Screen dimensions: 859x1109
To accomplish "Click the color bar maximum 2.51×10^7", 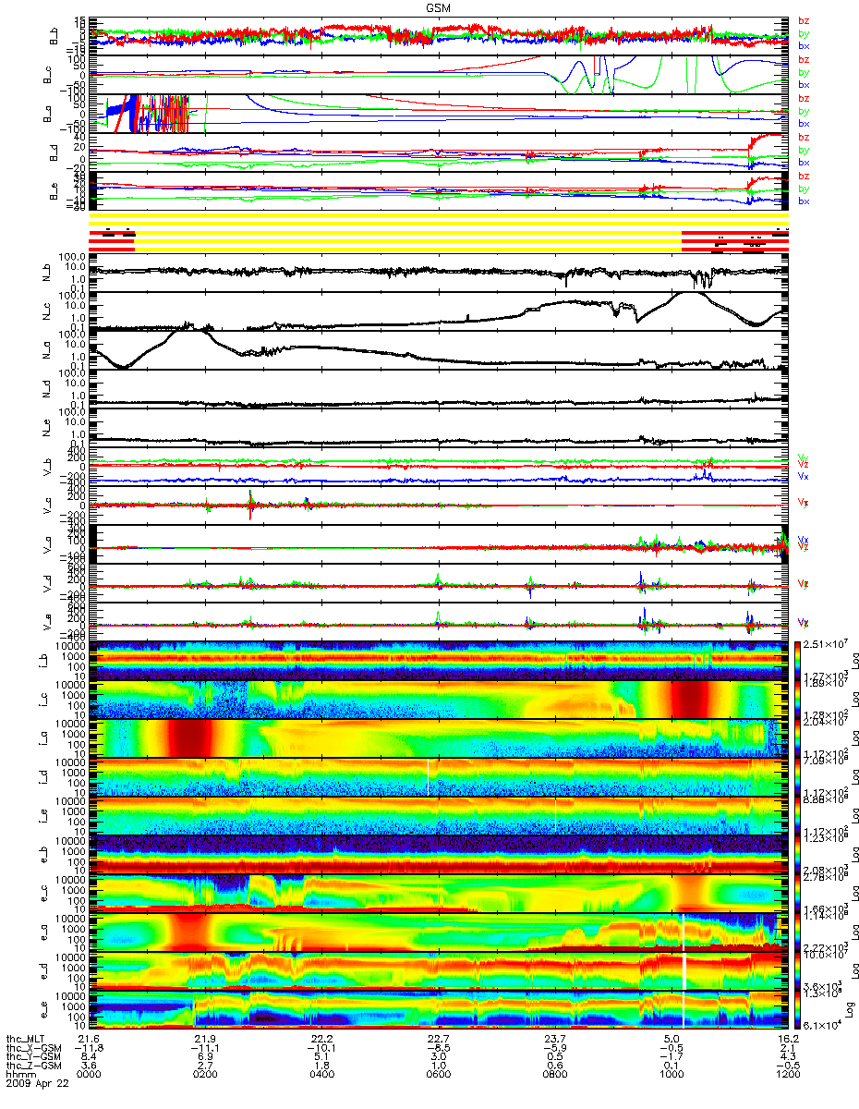I will [x=825, y=643].
